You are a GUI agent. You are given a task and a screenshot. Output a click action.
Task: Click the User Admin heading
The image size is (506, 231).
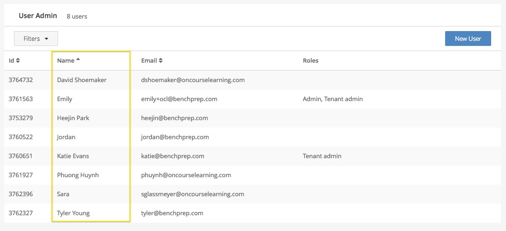click(38, 16)
